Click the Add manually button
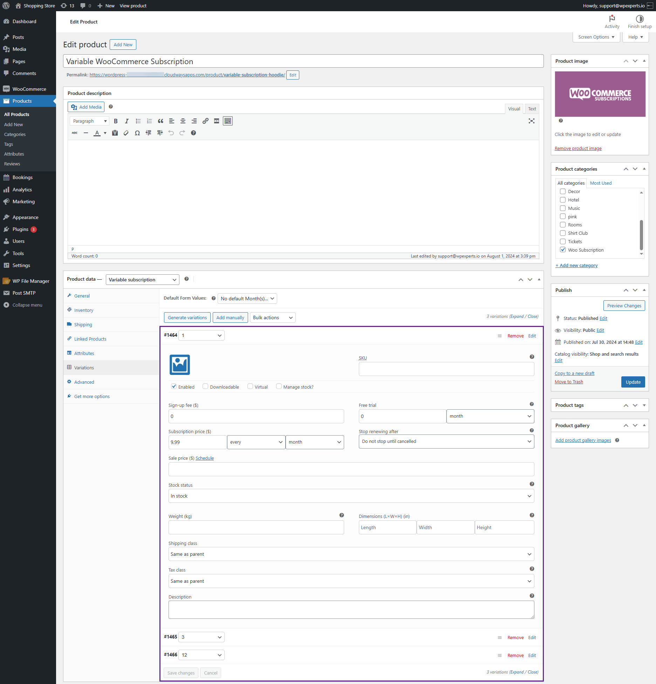This screenshot has width=656, height=684. pyautogui.click(x=230, y=317)
